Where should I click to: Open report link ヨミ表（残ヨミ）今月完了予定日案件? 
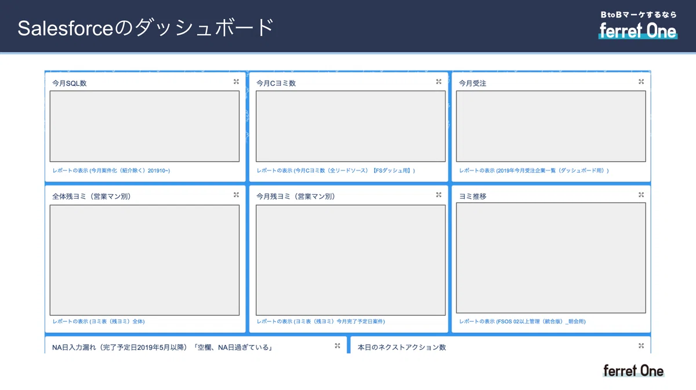tap(320, 321)
